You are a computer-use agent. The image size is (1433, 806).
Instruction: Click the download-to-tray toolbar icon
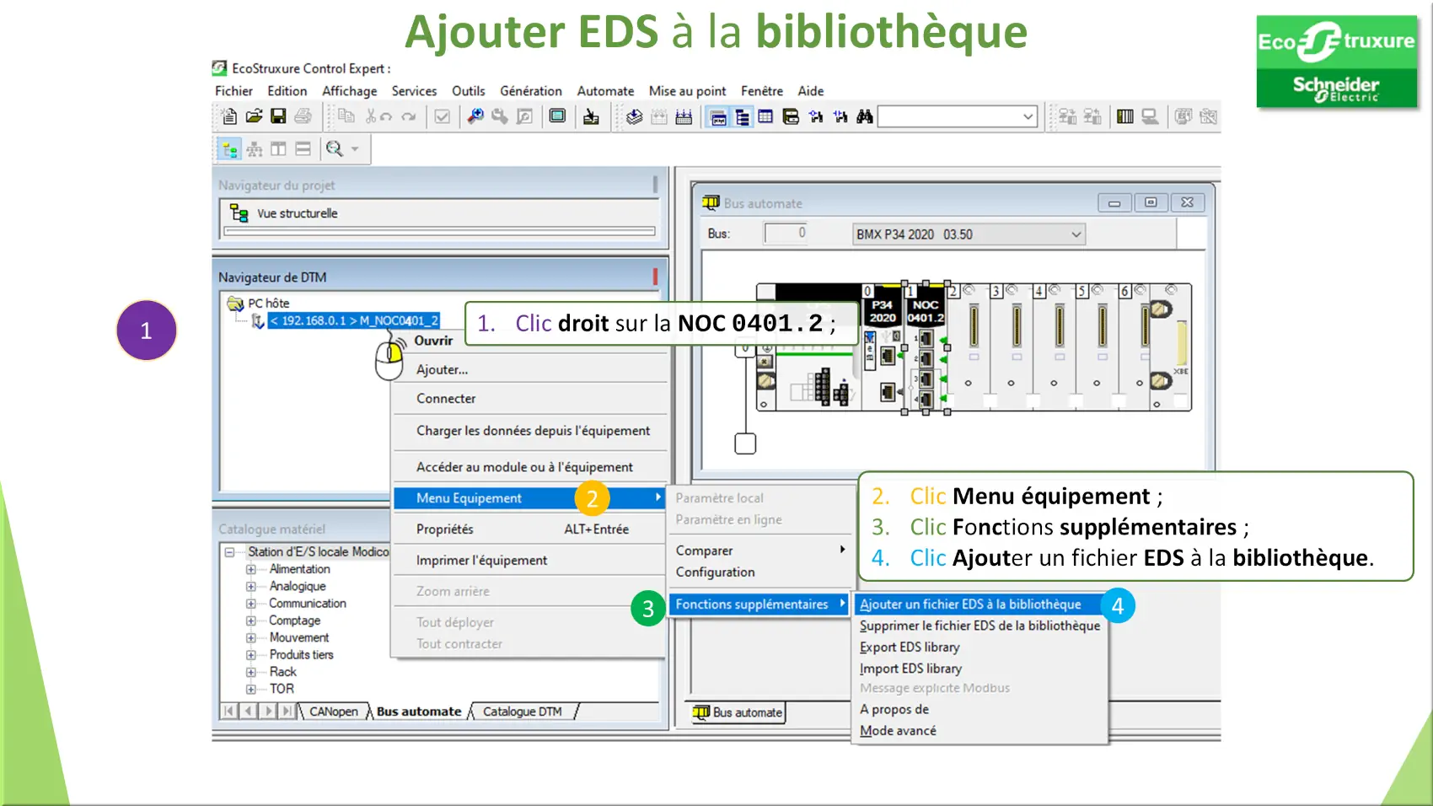(591, 116)
